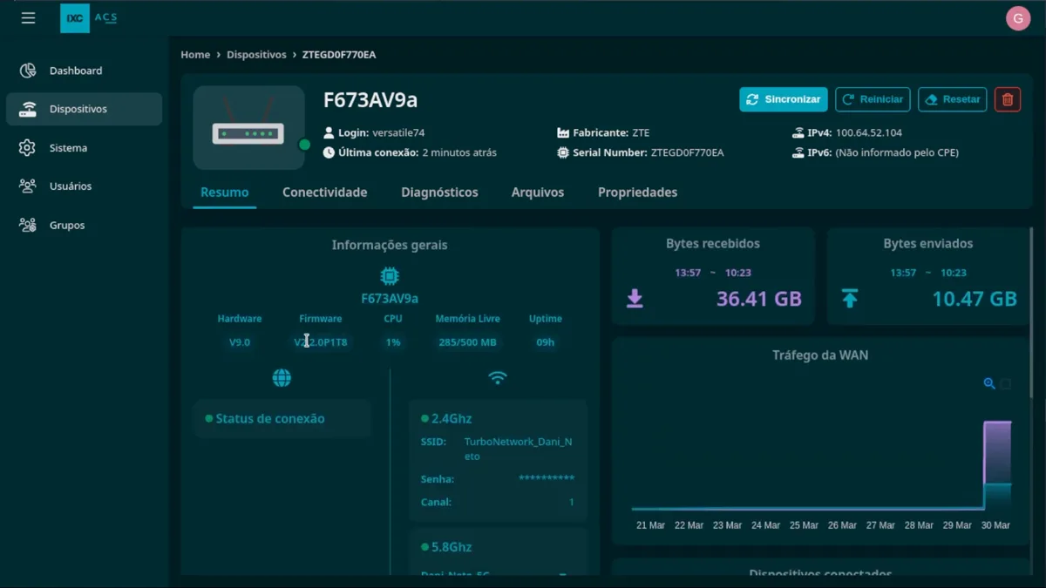Image resolution: width=1046 pixels, height=588 pixels.
Task: Click the CPU chip icon above F673AV9a
Action: click(x=390, y=276)
